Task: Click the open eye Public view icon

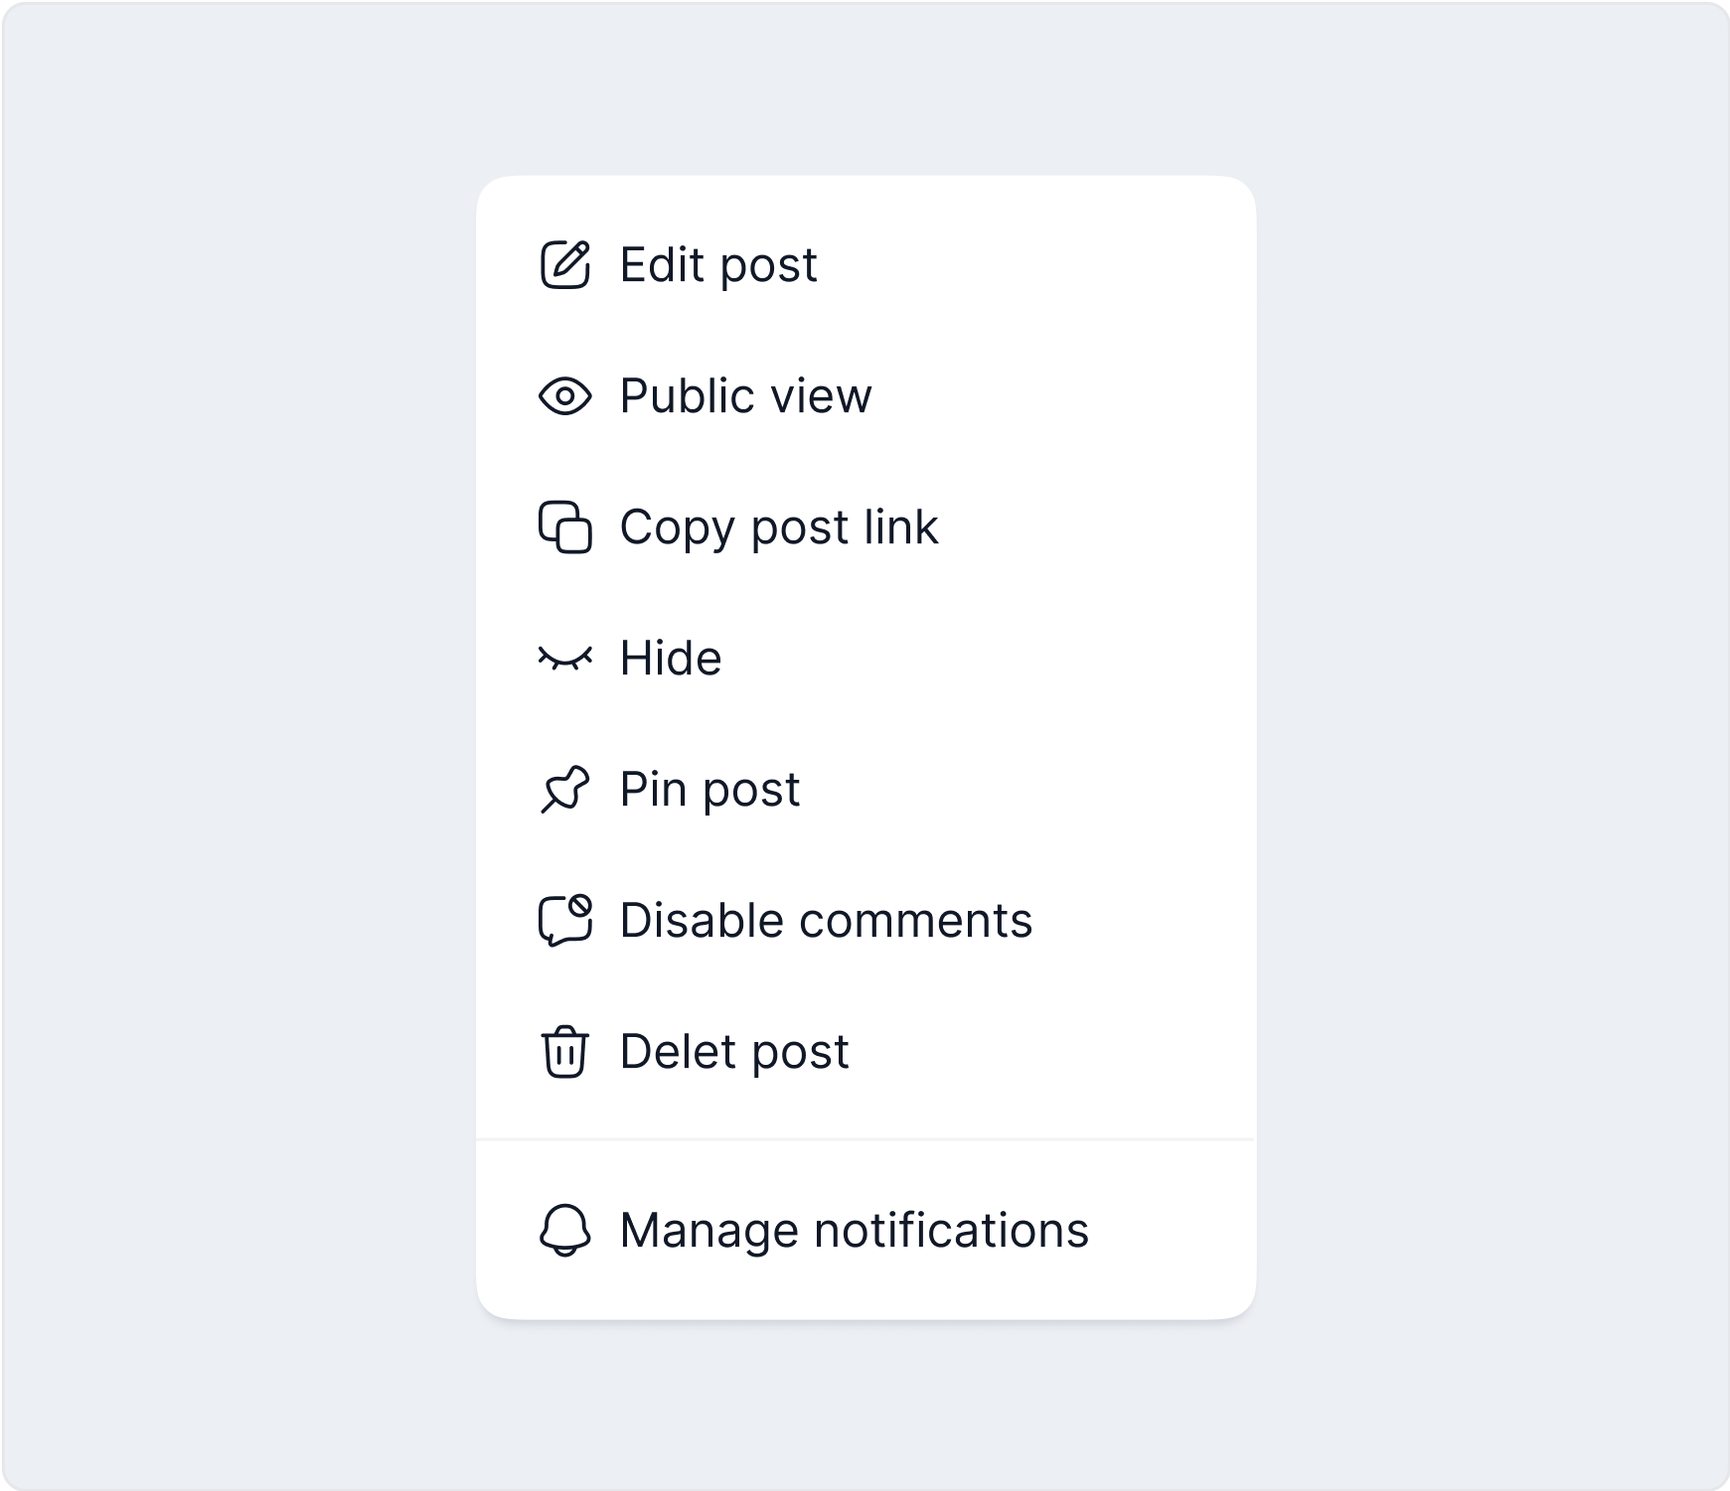Action: (564, 395)
